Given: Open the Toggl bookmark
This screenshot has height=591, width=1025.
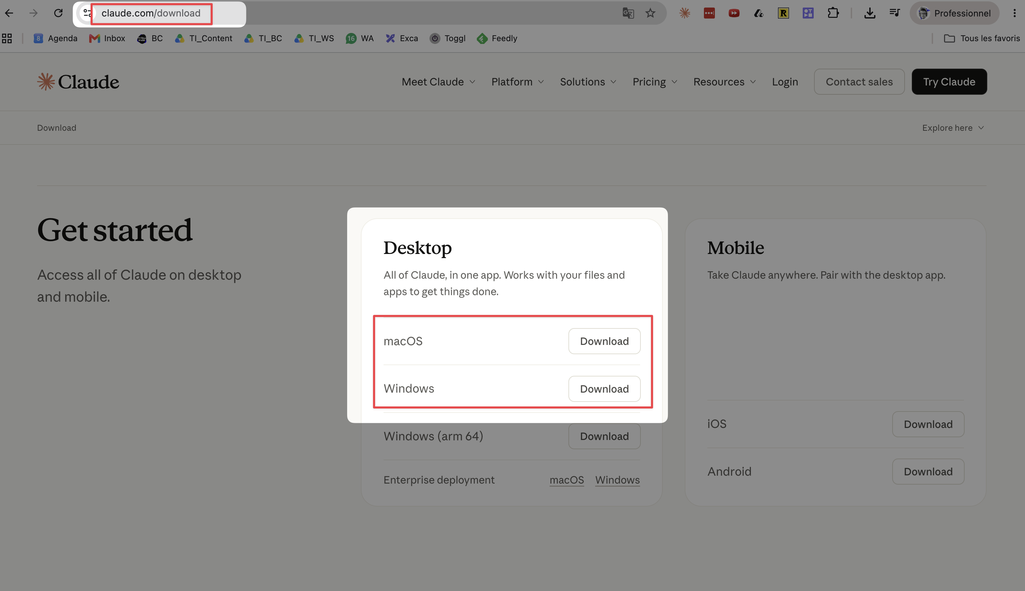Looking at the screenshot, I should pyautogui.click(x=448, y=38).
